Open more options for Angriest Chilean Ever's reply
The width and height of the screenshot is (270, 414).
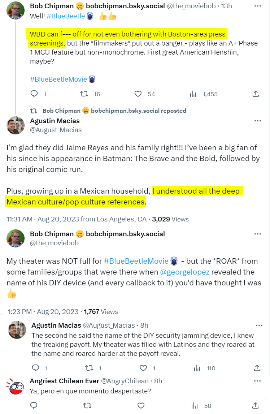click(257, 381)
